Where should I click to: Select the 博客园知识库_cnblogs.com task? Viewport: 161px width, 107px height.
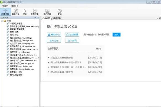pos(21,41)
